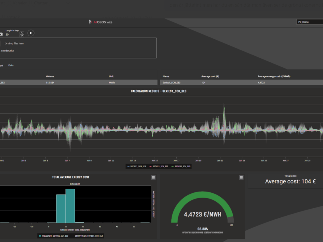Toggle the Observation series legend item
The width and height of the screenshot is (323, 242).
click(88, 236)
